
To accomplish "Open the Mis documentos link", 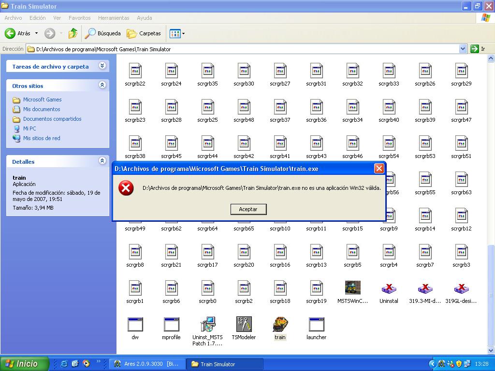I will 42,109.
